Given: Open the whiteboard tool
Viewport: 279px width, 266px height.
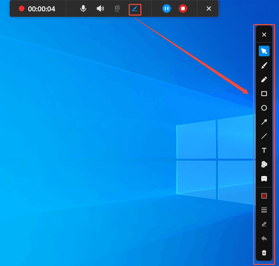Looking at the screenshot, I should click(264, 179).
